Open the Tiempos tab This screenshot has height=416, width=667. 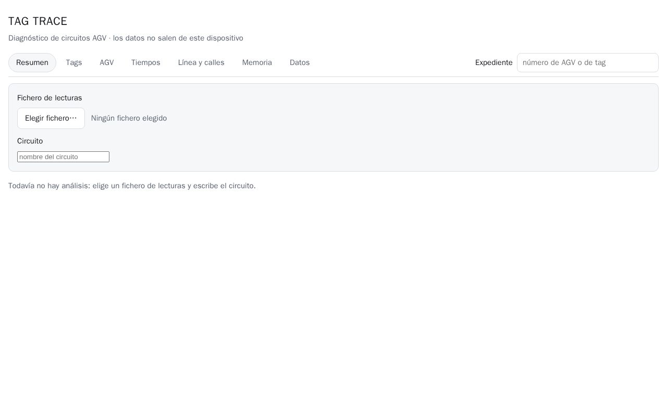coord(146,62)
